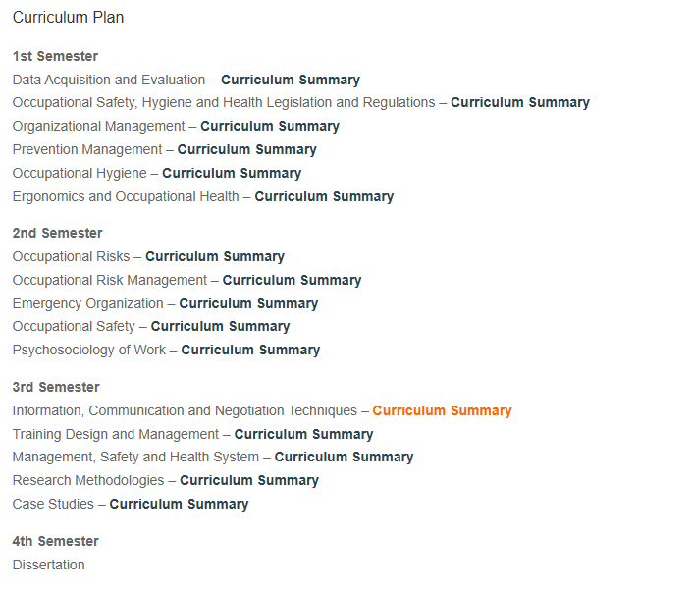Open Management, Safety and Health System Curriculum Summary
The height and width of the screenshot is (595, 692).
[344, 457]
